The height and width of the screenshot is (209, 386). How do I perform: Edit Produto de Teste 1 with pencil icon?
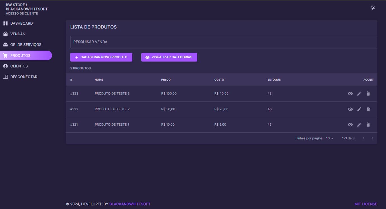pyautogui.click(x=359, y=125)
